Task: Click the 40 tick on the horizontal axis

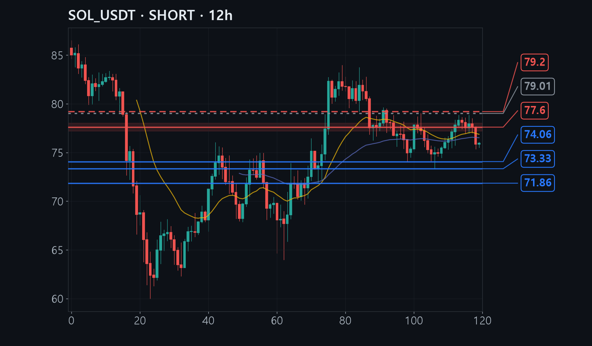Action: pyautogui.click(x=208, y=321)
